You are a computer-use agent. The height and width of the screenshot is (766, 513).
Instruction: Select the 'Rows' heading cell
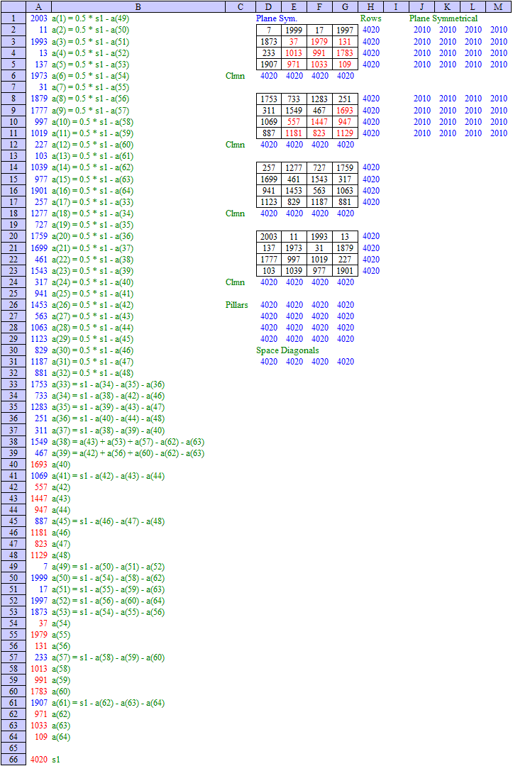(371, 18)
